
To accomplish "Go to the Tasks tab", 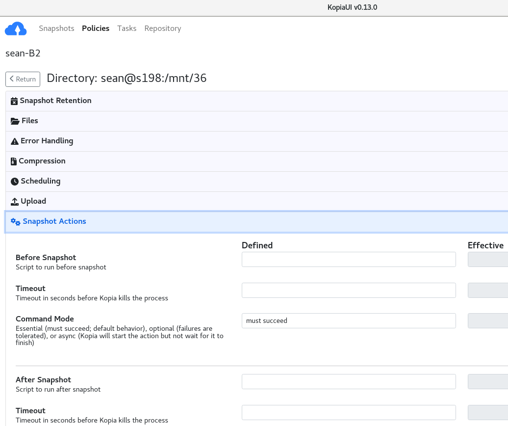I will [127, 28].
